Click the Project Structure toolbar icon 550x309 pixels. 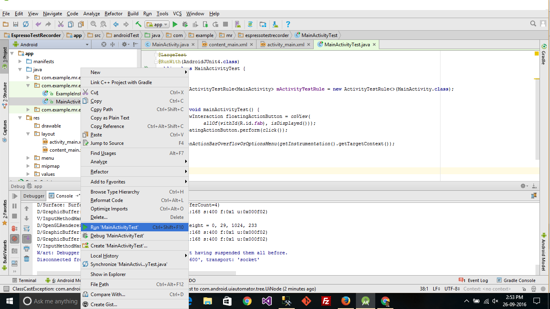click(x=263, y=25)
